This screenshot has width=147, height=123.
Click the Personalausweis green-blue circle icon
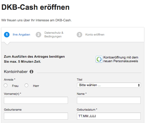pyautogui.click(x=99, y=59)
